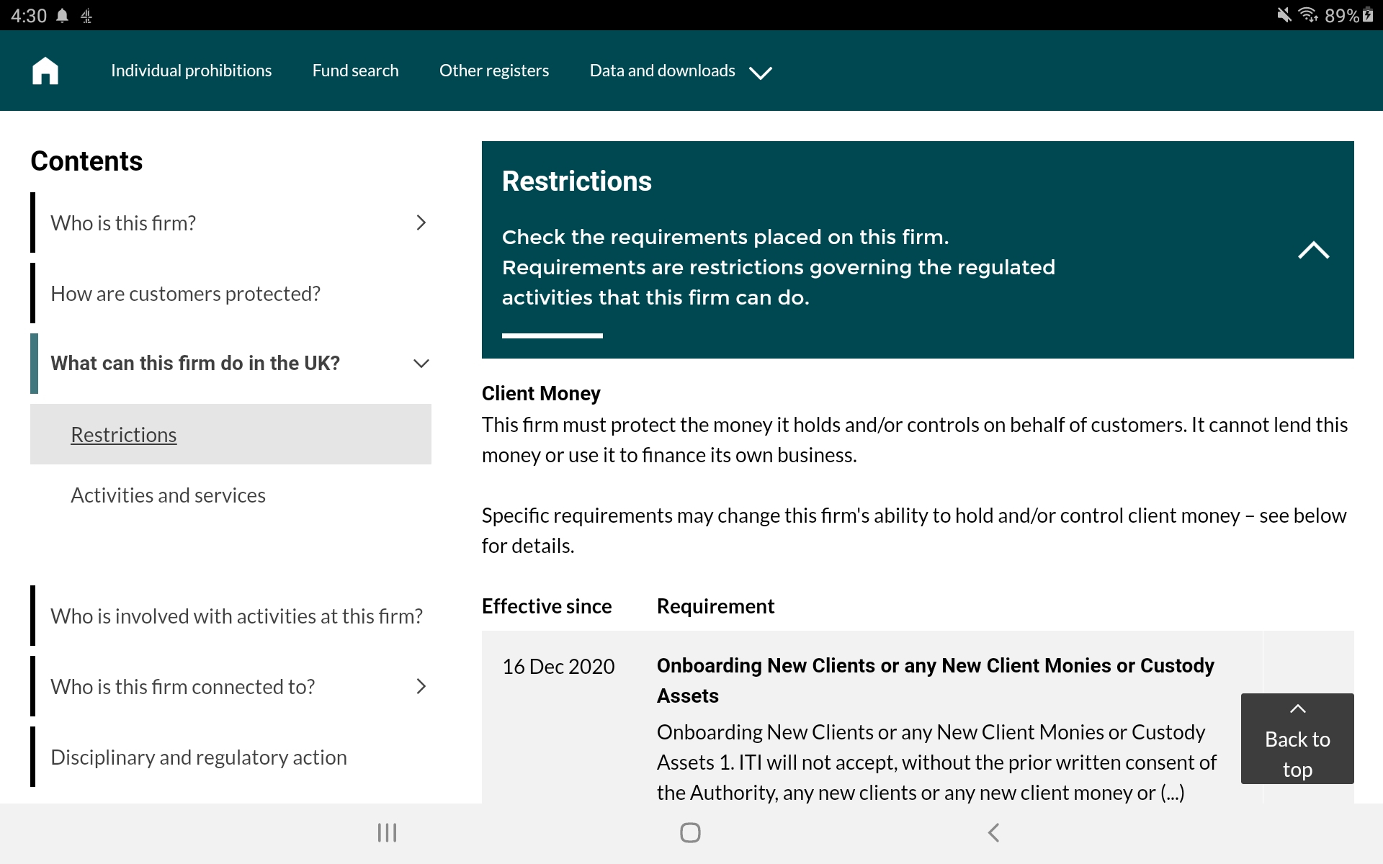Click the Effective since column header
This screenshot has height=864, width=1383.
click(x=547, y=606)
